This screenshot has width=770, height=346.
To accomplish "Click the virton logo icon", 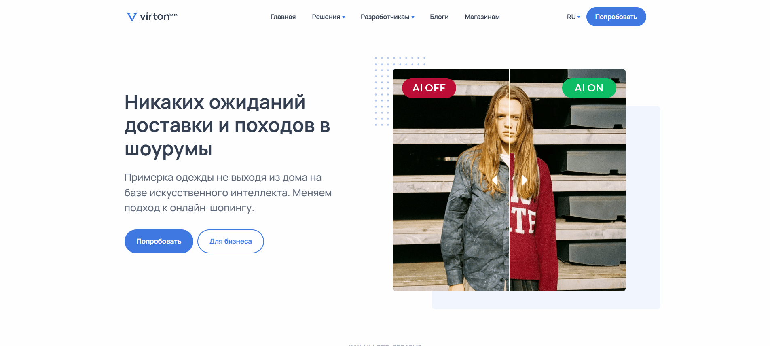I will pos(132,17).
